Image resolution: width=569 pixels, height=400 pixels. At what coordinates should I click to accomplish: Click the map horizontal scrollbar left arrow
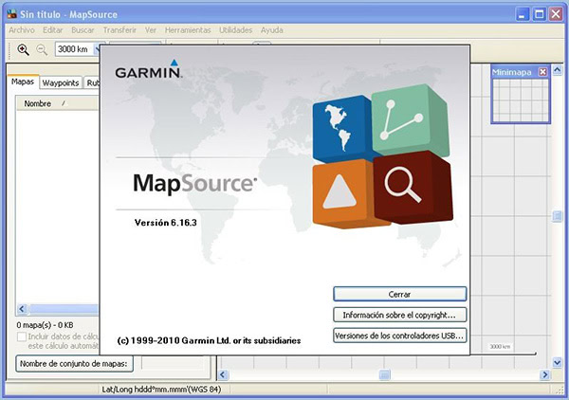tap(223, 374)
